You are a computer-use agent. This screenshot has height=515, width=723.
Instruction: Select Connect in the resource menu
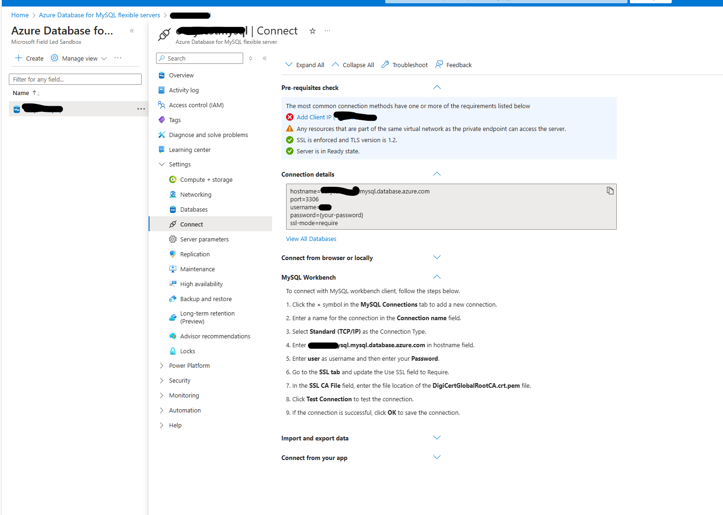211,224
